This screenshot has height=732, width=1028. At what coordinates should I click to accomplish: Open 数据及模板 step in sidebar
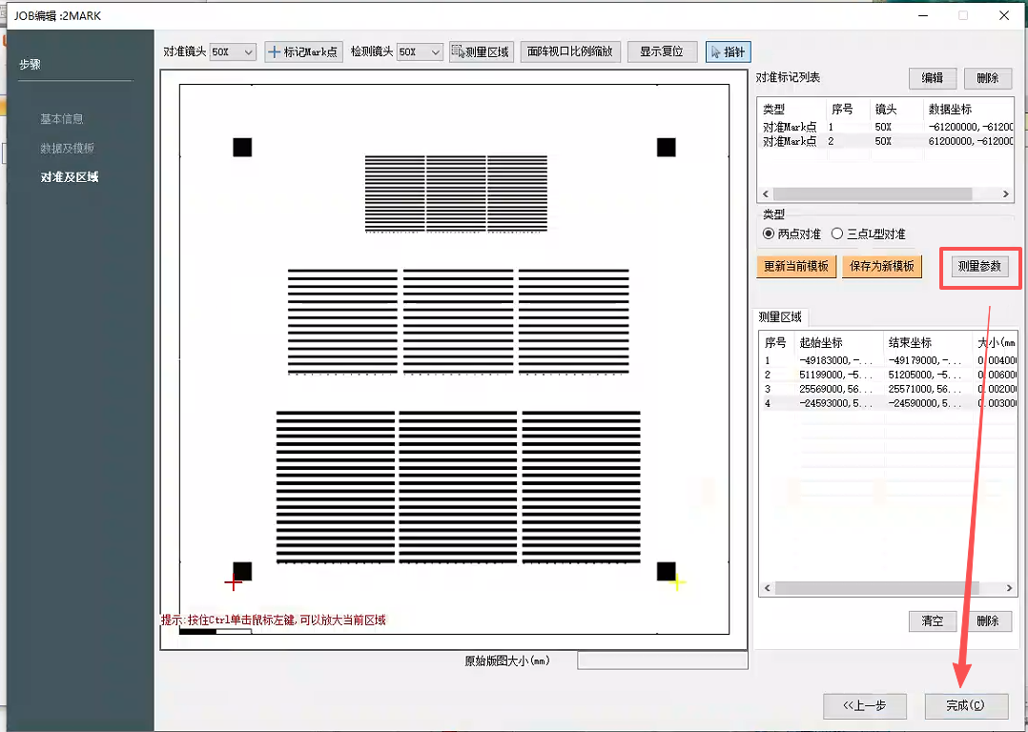pos(67,149)
